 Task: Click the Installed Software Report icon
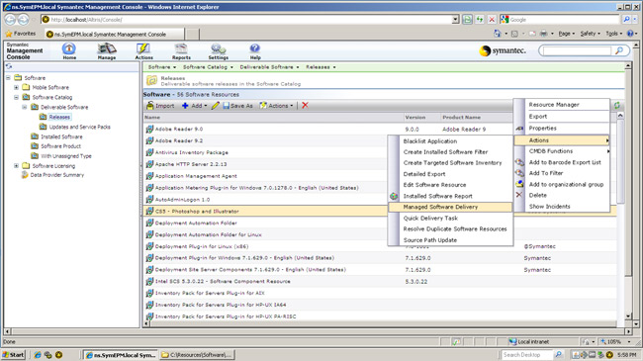point(394,196)
